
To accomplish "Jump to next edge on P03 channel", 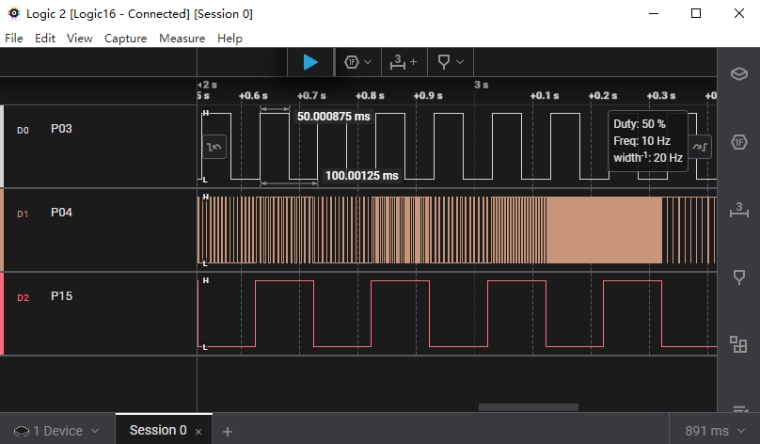I will pyautogui.click(x=700, y=147).
